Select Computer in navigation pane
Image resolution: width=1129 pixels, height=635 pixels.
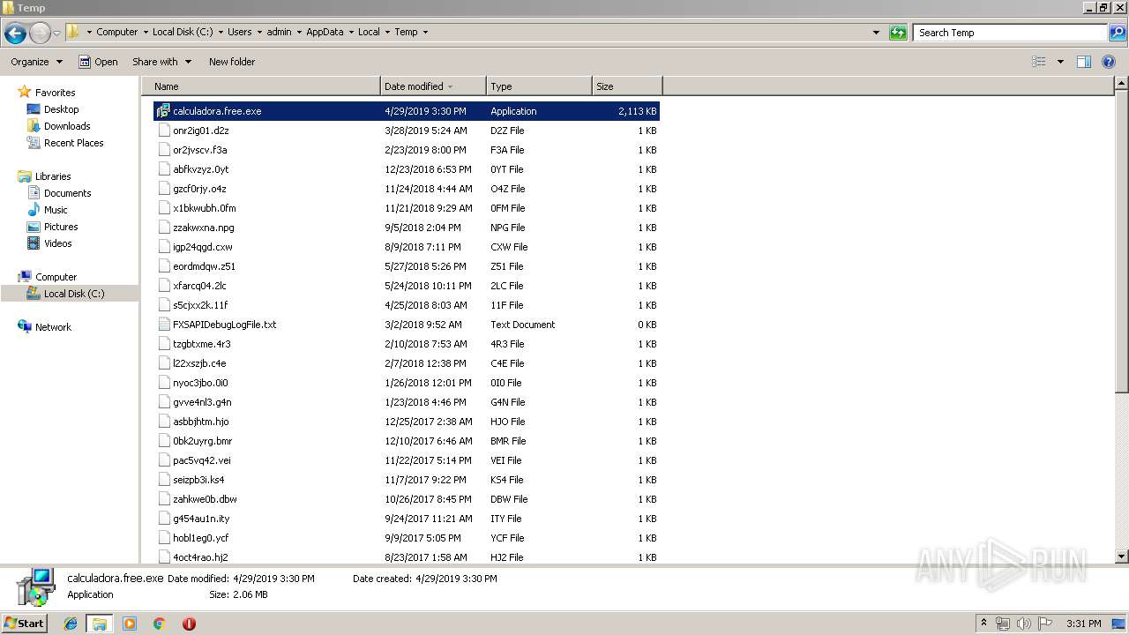point(56,277)
